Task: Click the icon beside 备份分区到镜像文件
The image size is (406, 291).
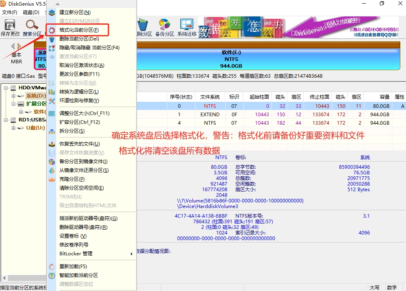Action: tap(52, 162)
